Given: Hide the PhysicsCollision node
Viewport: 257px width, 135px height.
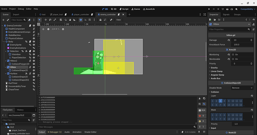Looking at the screenshot, I should coord(34,38).
